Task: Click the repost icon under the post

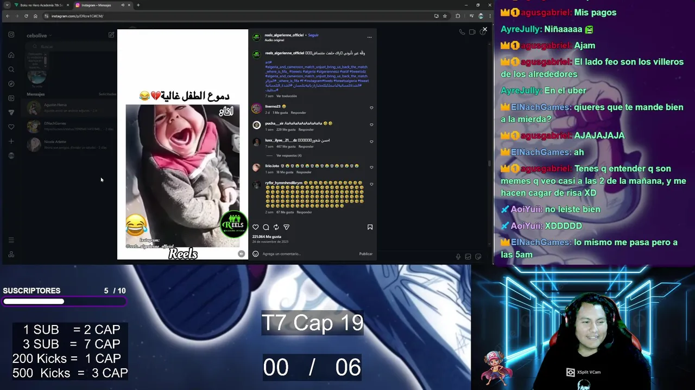Action: point(276,227)
